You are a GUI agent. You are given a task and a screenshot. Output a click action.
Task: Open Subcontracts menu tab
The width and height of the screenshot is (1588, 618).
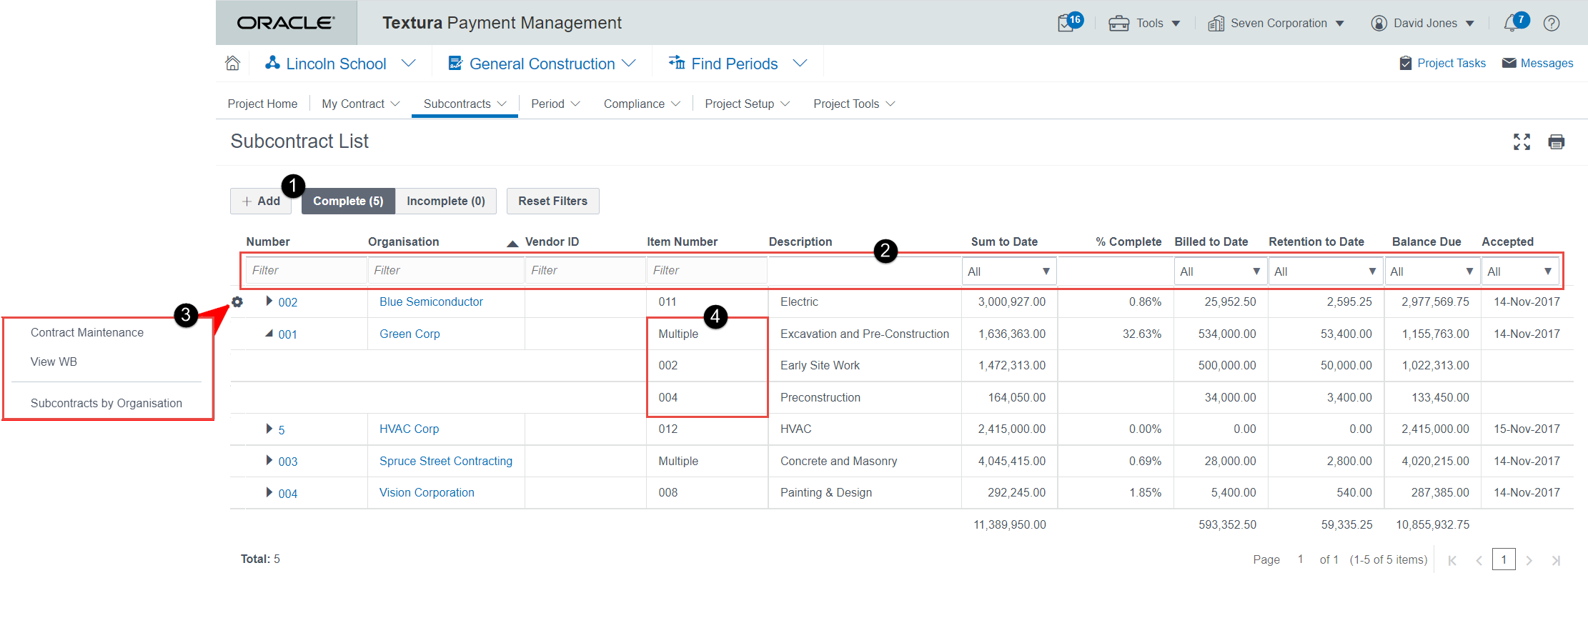click(x=465, y=104)
